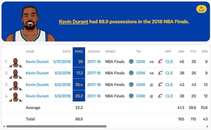Select the 26 possessions value in row 1

coord(81,62)
